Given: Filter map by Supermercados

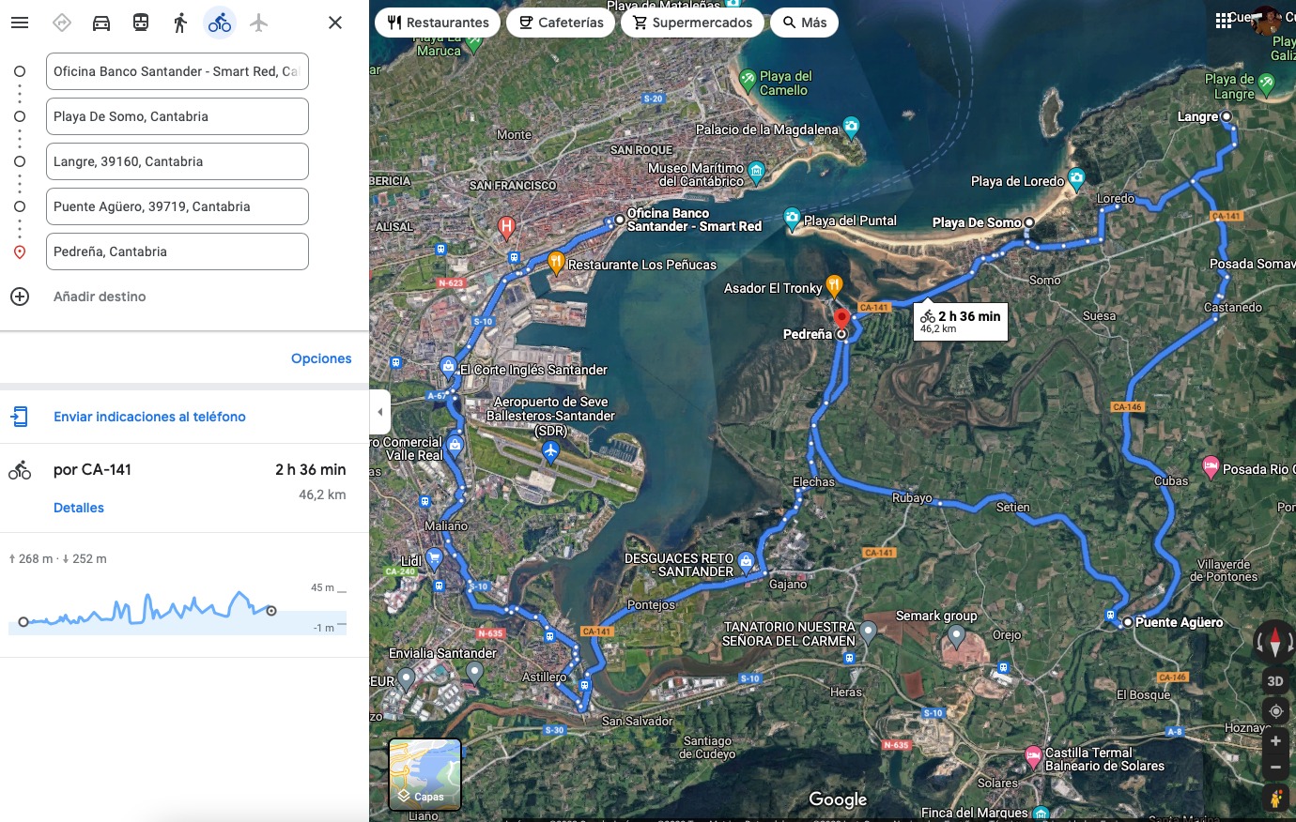Looking at the screenshot, I should (x=692, y=23).
